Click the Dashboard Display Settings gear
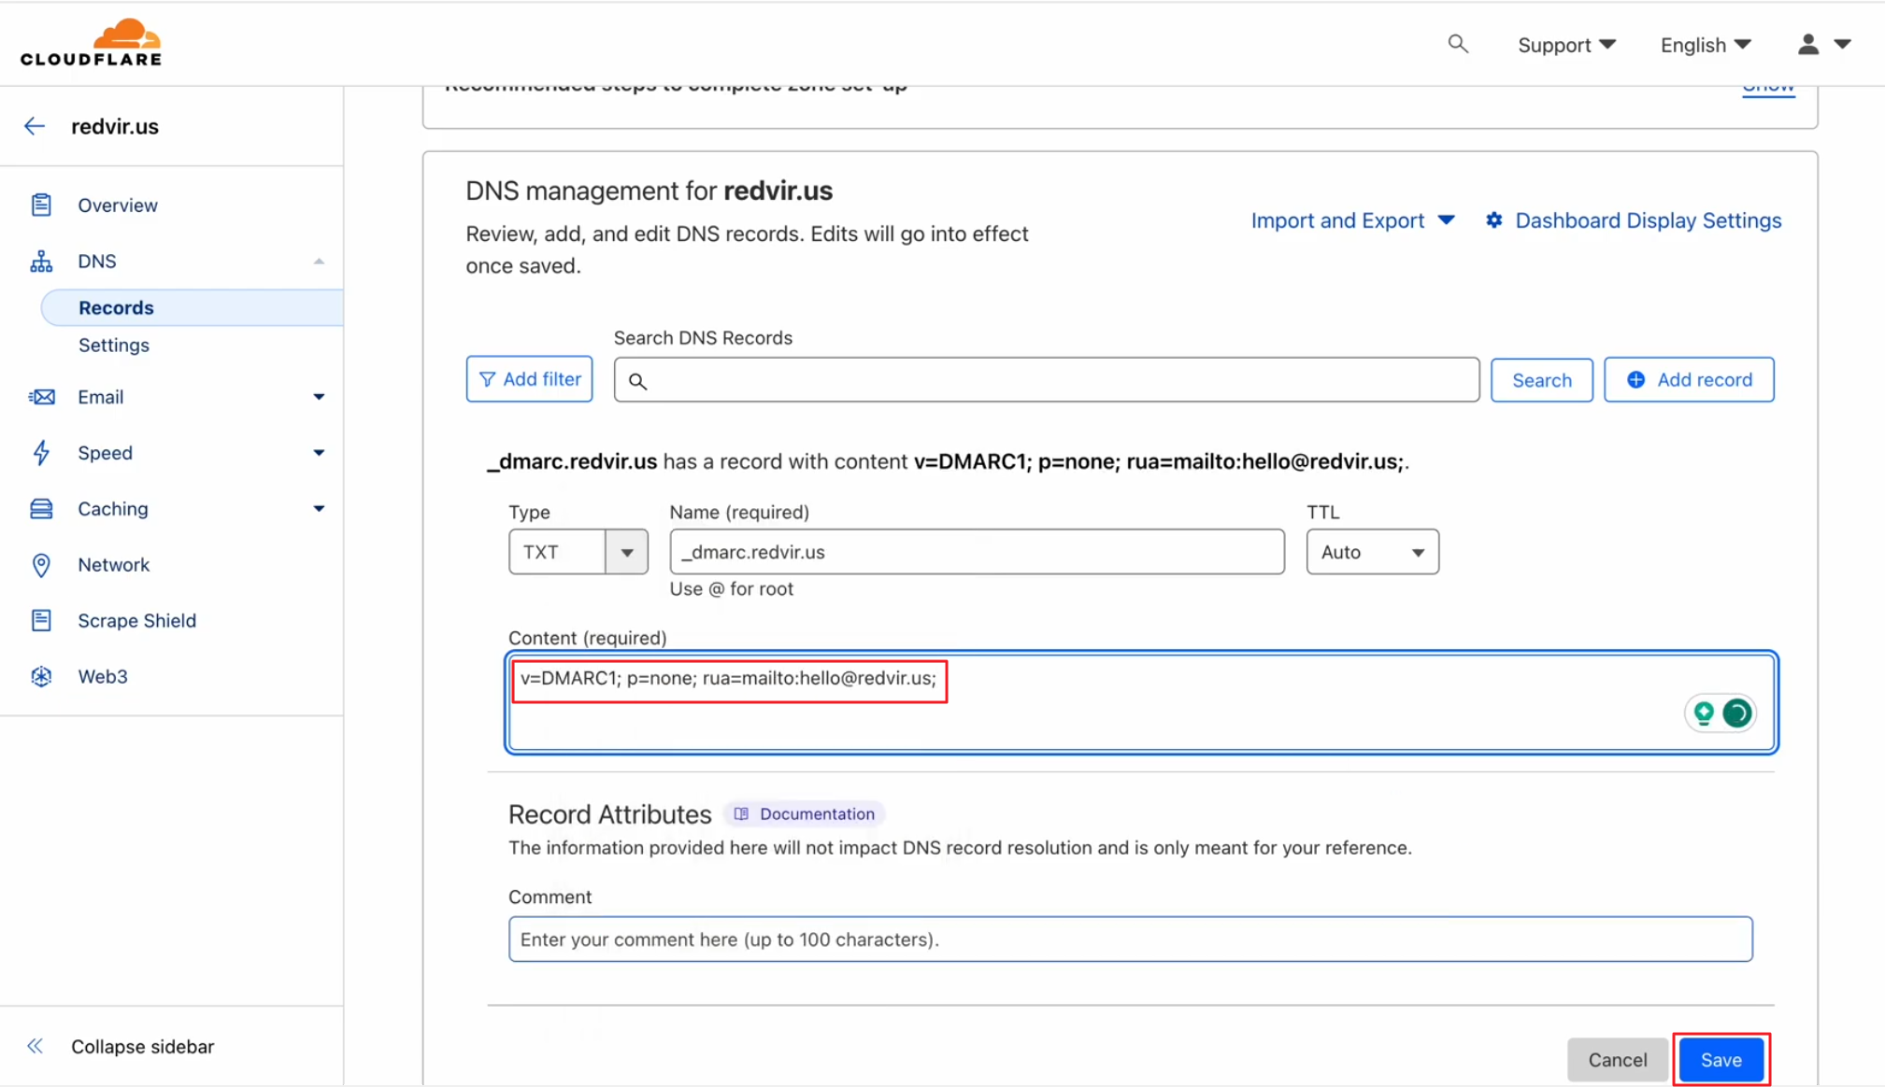This screenshot has width=1885, height=1087. coord(1494,220)
